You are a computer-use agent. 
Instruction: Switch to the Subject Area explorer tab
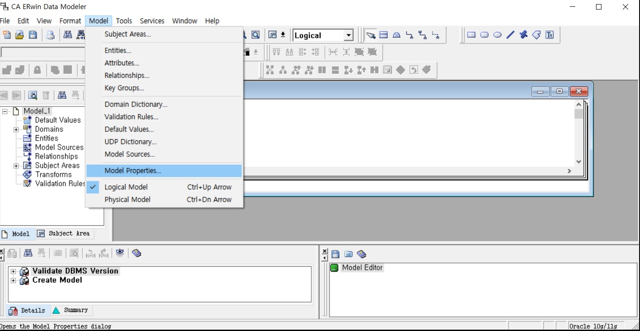pyautogui.click(x=64, y=234)
